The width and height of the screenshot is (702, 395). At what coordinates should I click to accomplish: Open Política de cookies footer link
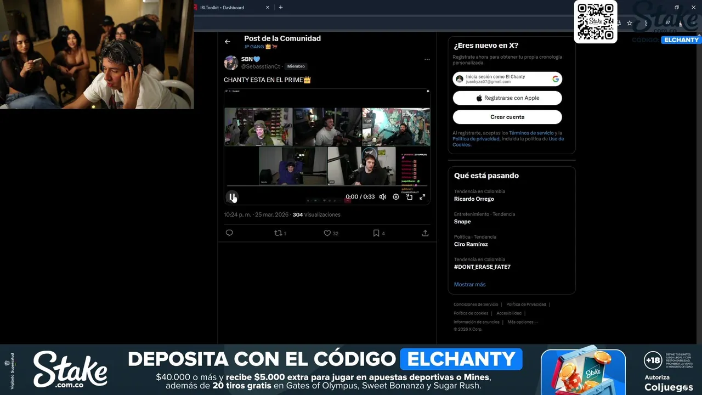[471, 313]
